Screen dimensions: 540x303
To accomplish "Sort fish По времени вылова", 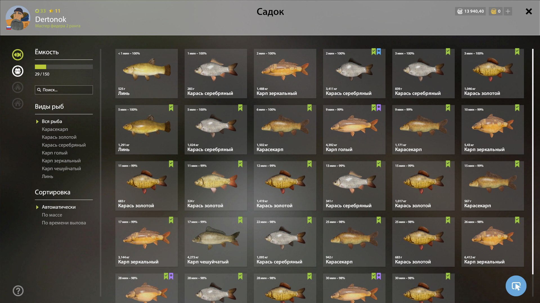I will coord(64,223).
